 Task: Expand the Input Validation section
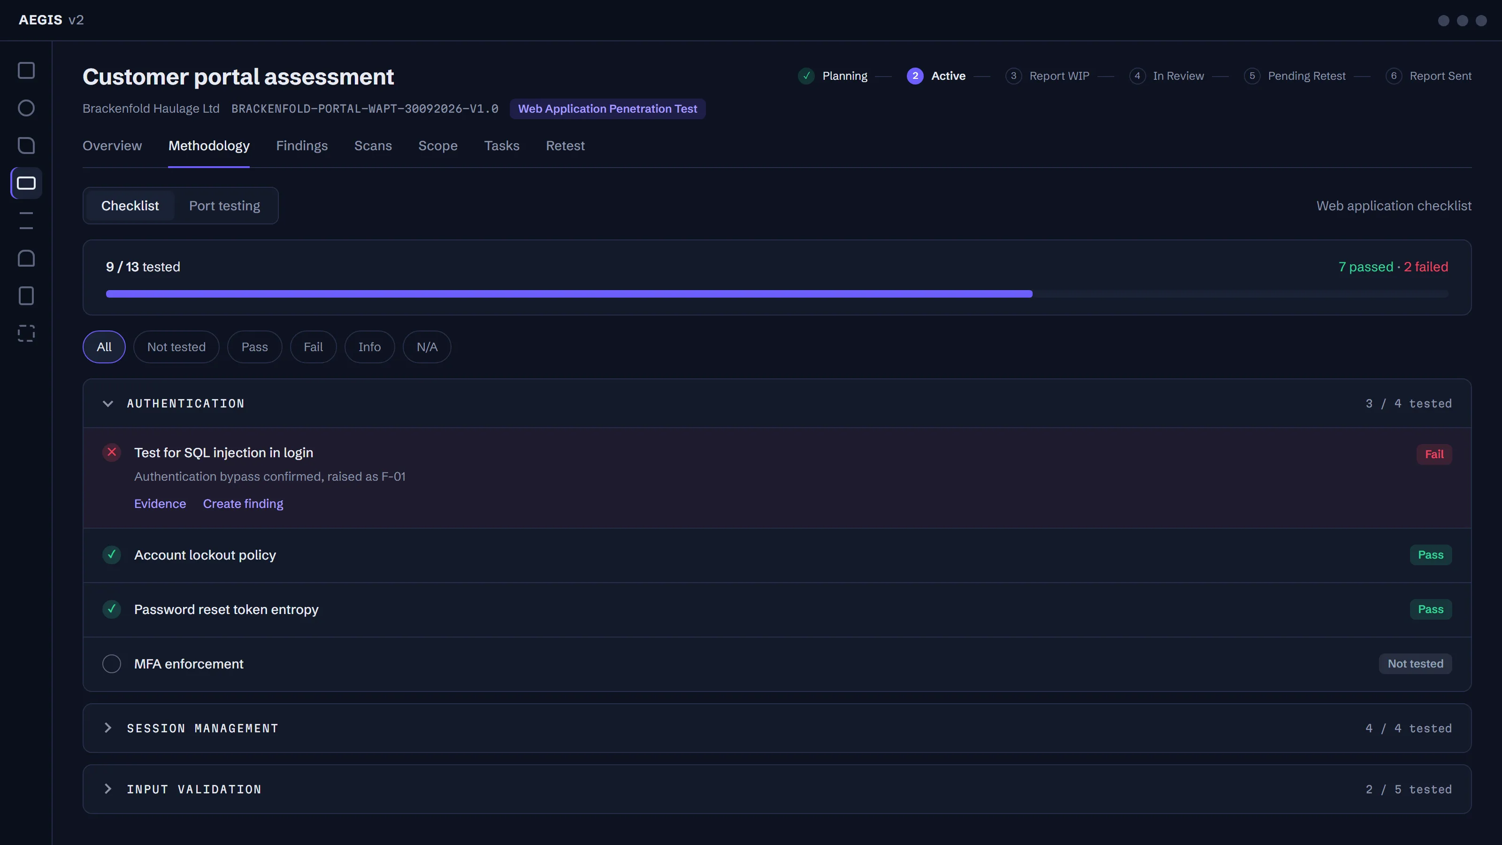click(777, 789)
